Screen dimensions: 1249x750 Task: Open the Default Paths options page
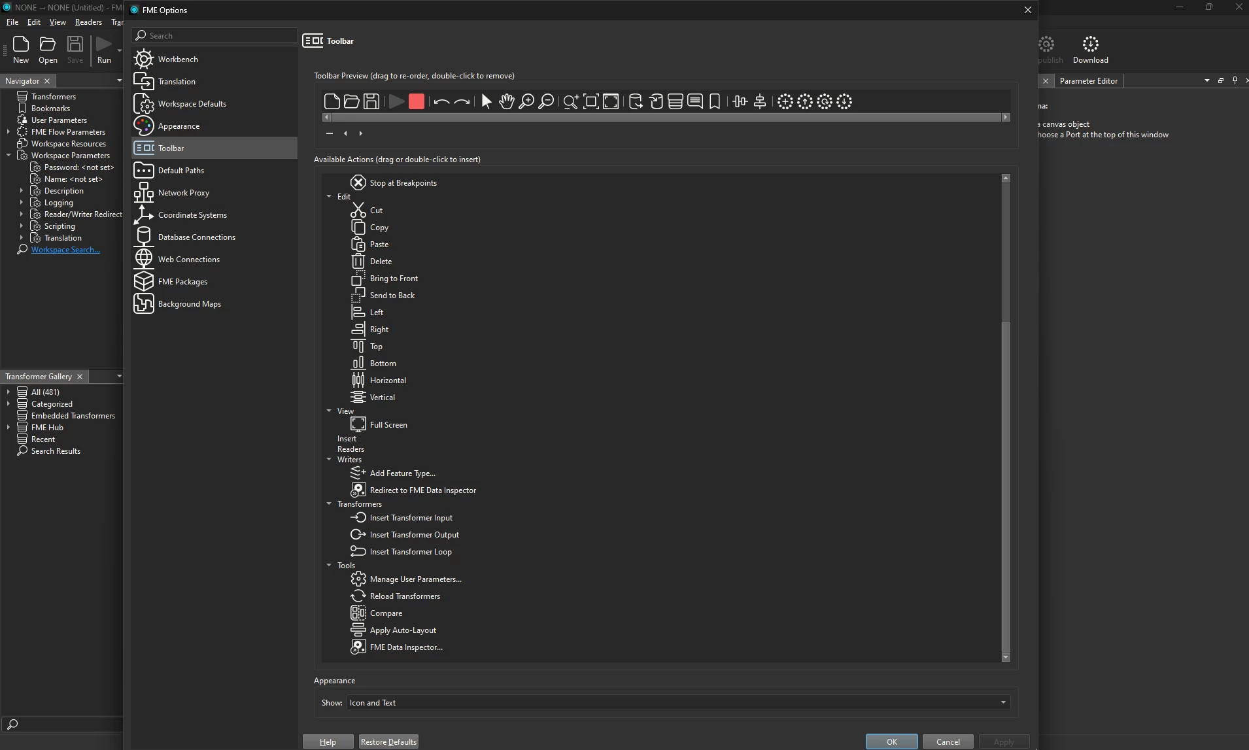point(214,171)
